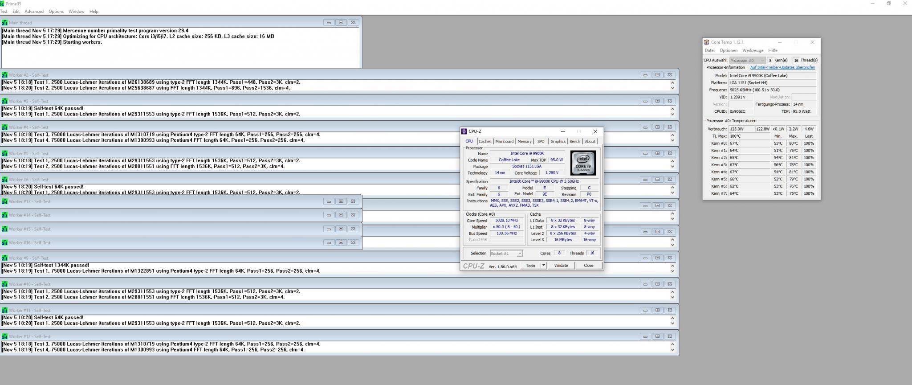Open the Hilfe menu in Core Temp
The width and height of the screenshot is (912, 385).
click(773, 50)
